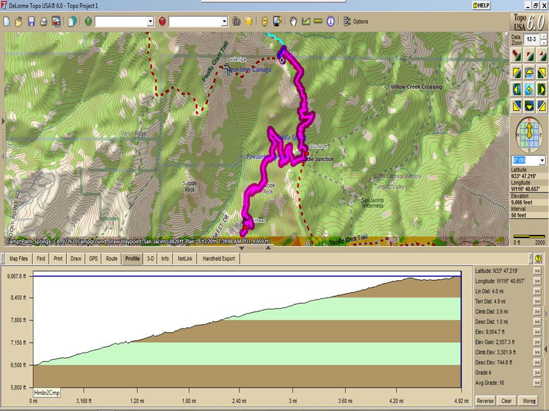Click the Save project floppy disk icon
Image resolution: width=549 pixels, height=411 pixels.
(x=31, y=22)
